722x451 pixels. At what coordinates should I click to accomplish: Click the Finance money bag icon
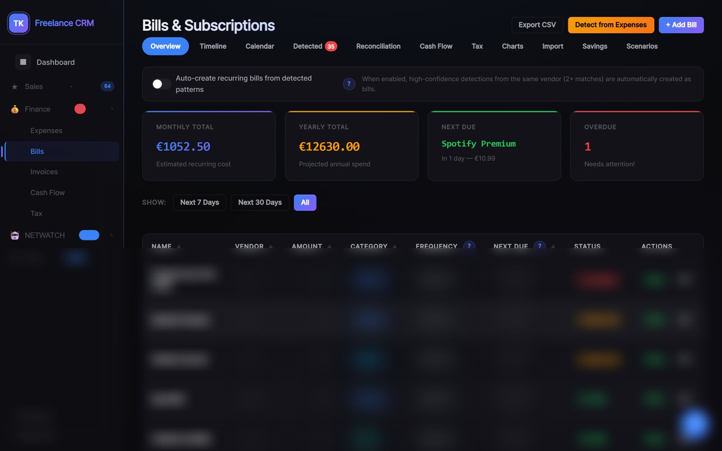coord(15,109)
